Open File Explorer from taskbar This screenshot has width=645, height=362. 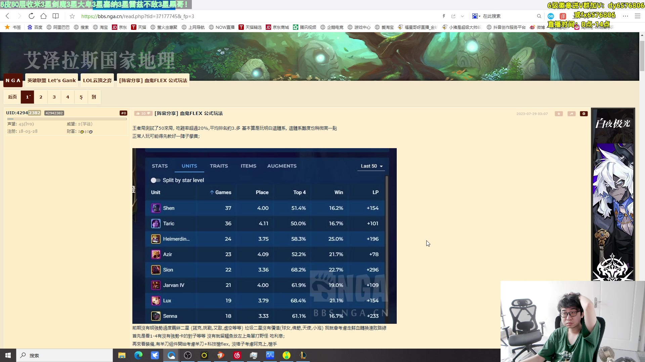tap(122, 355)
